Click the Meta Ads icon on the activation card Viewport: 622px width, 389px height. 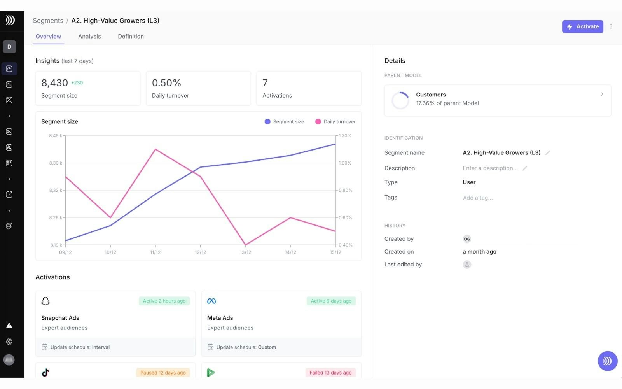click(211, 301)
